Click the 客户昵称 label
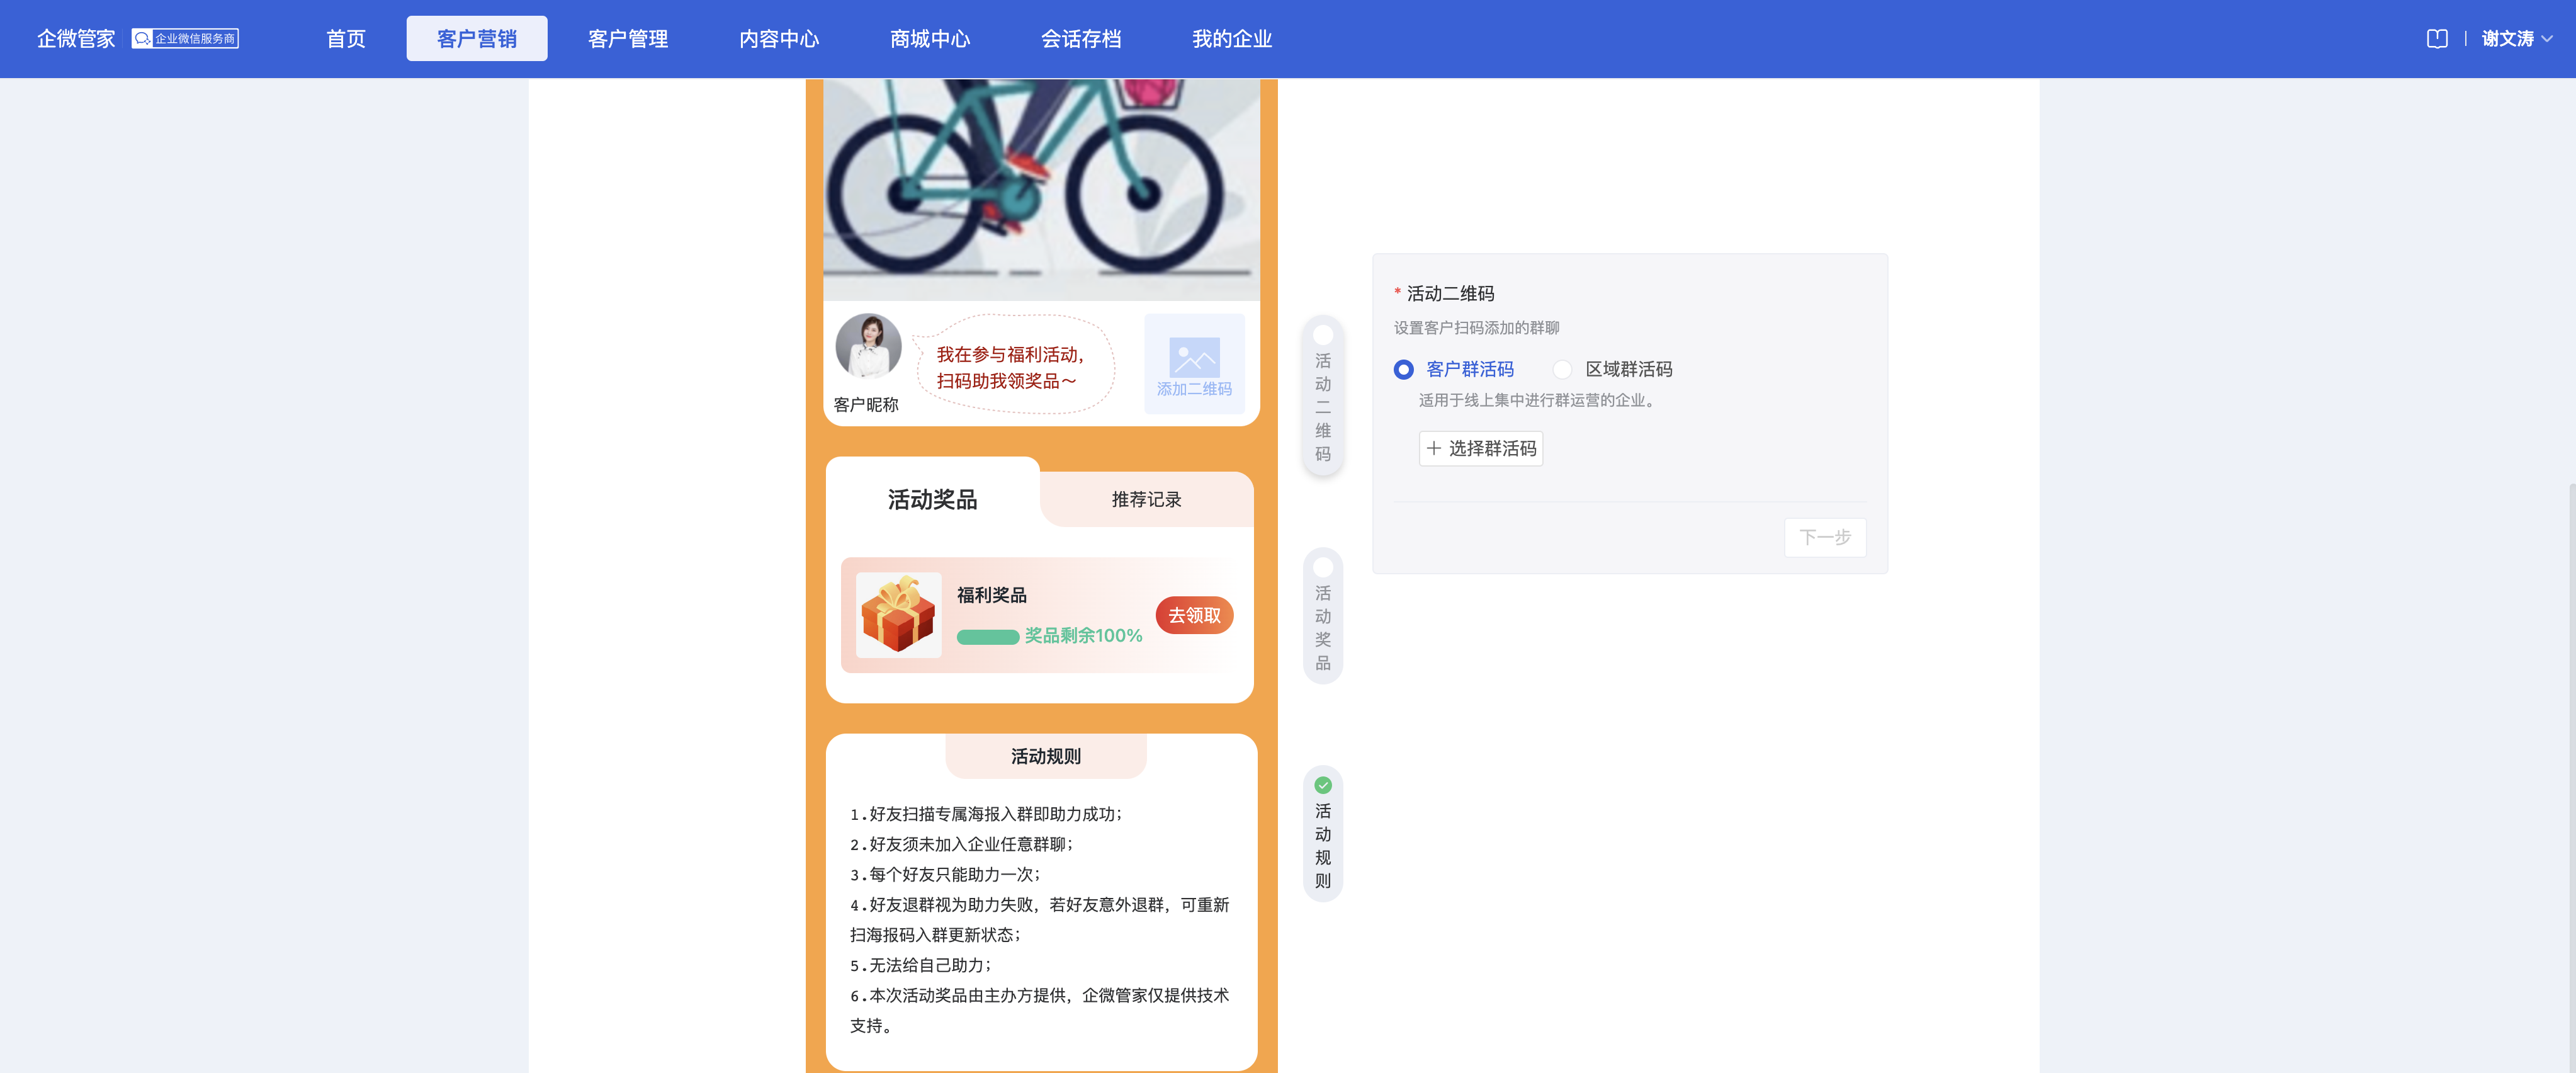 point(866,405)
